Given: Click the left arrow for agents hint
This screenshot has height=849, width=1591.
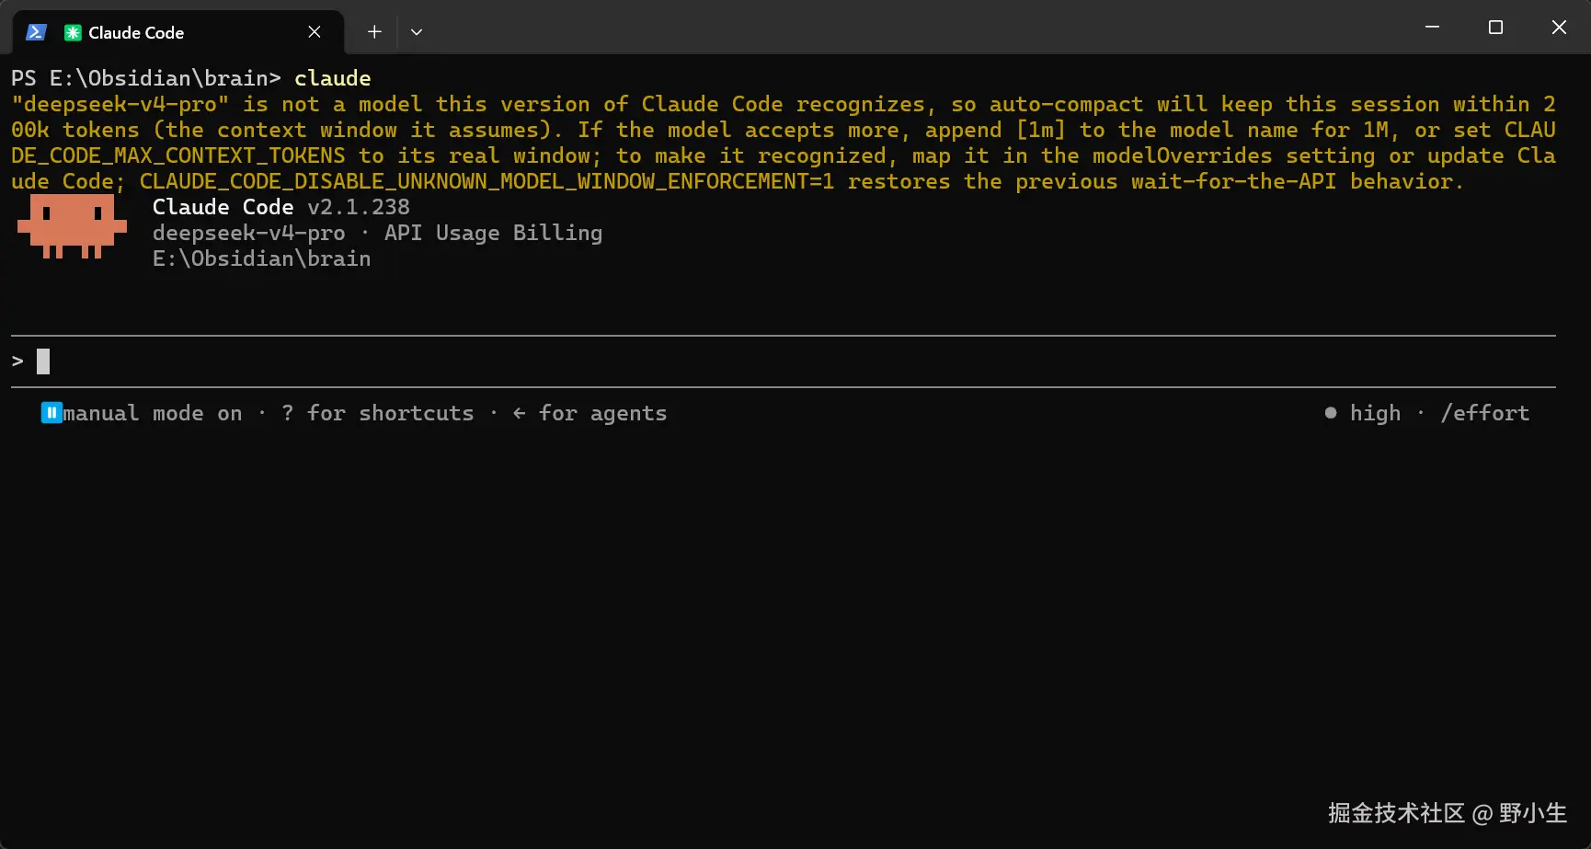Looking at the screenshot, I should (589, 413).
